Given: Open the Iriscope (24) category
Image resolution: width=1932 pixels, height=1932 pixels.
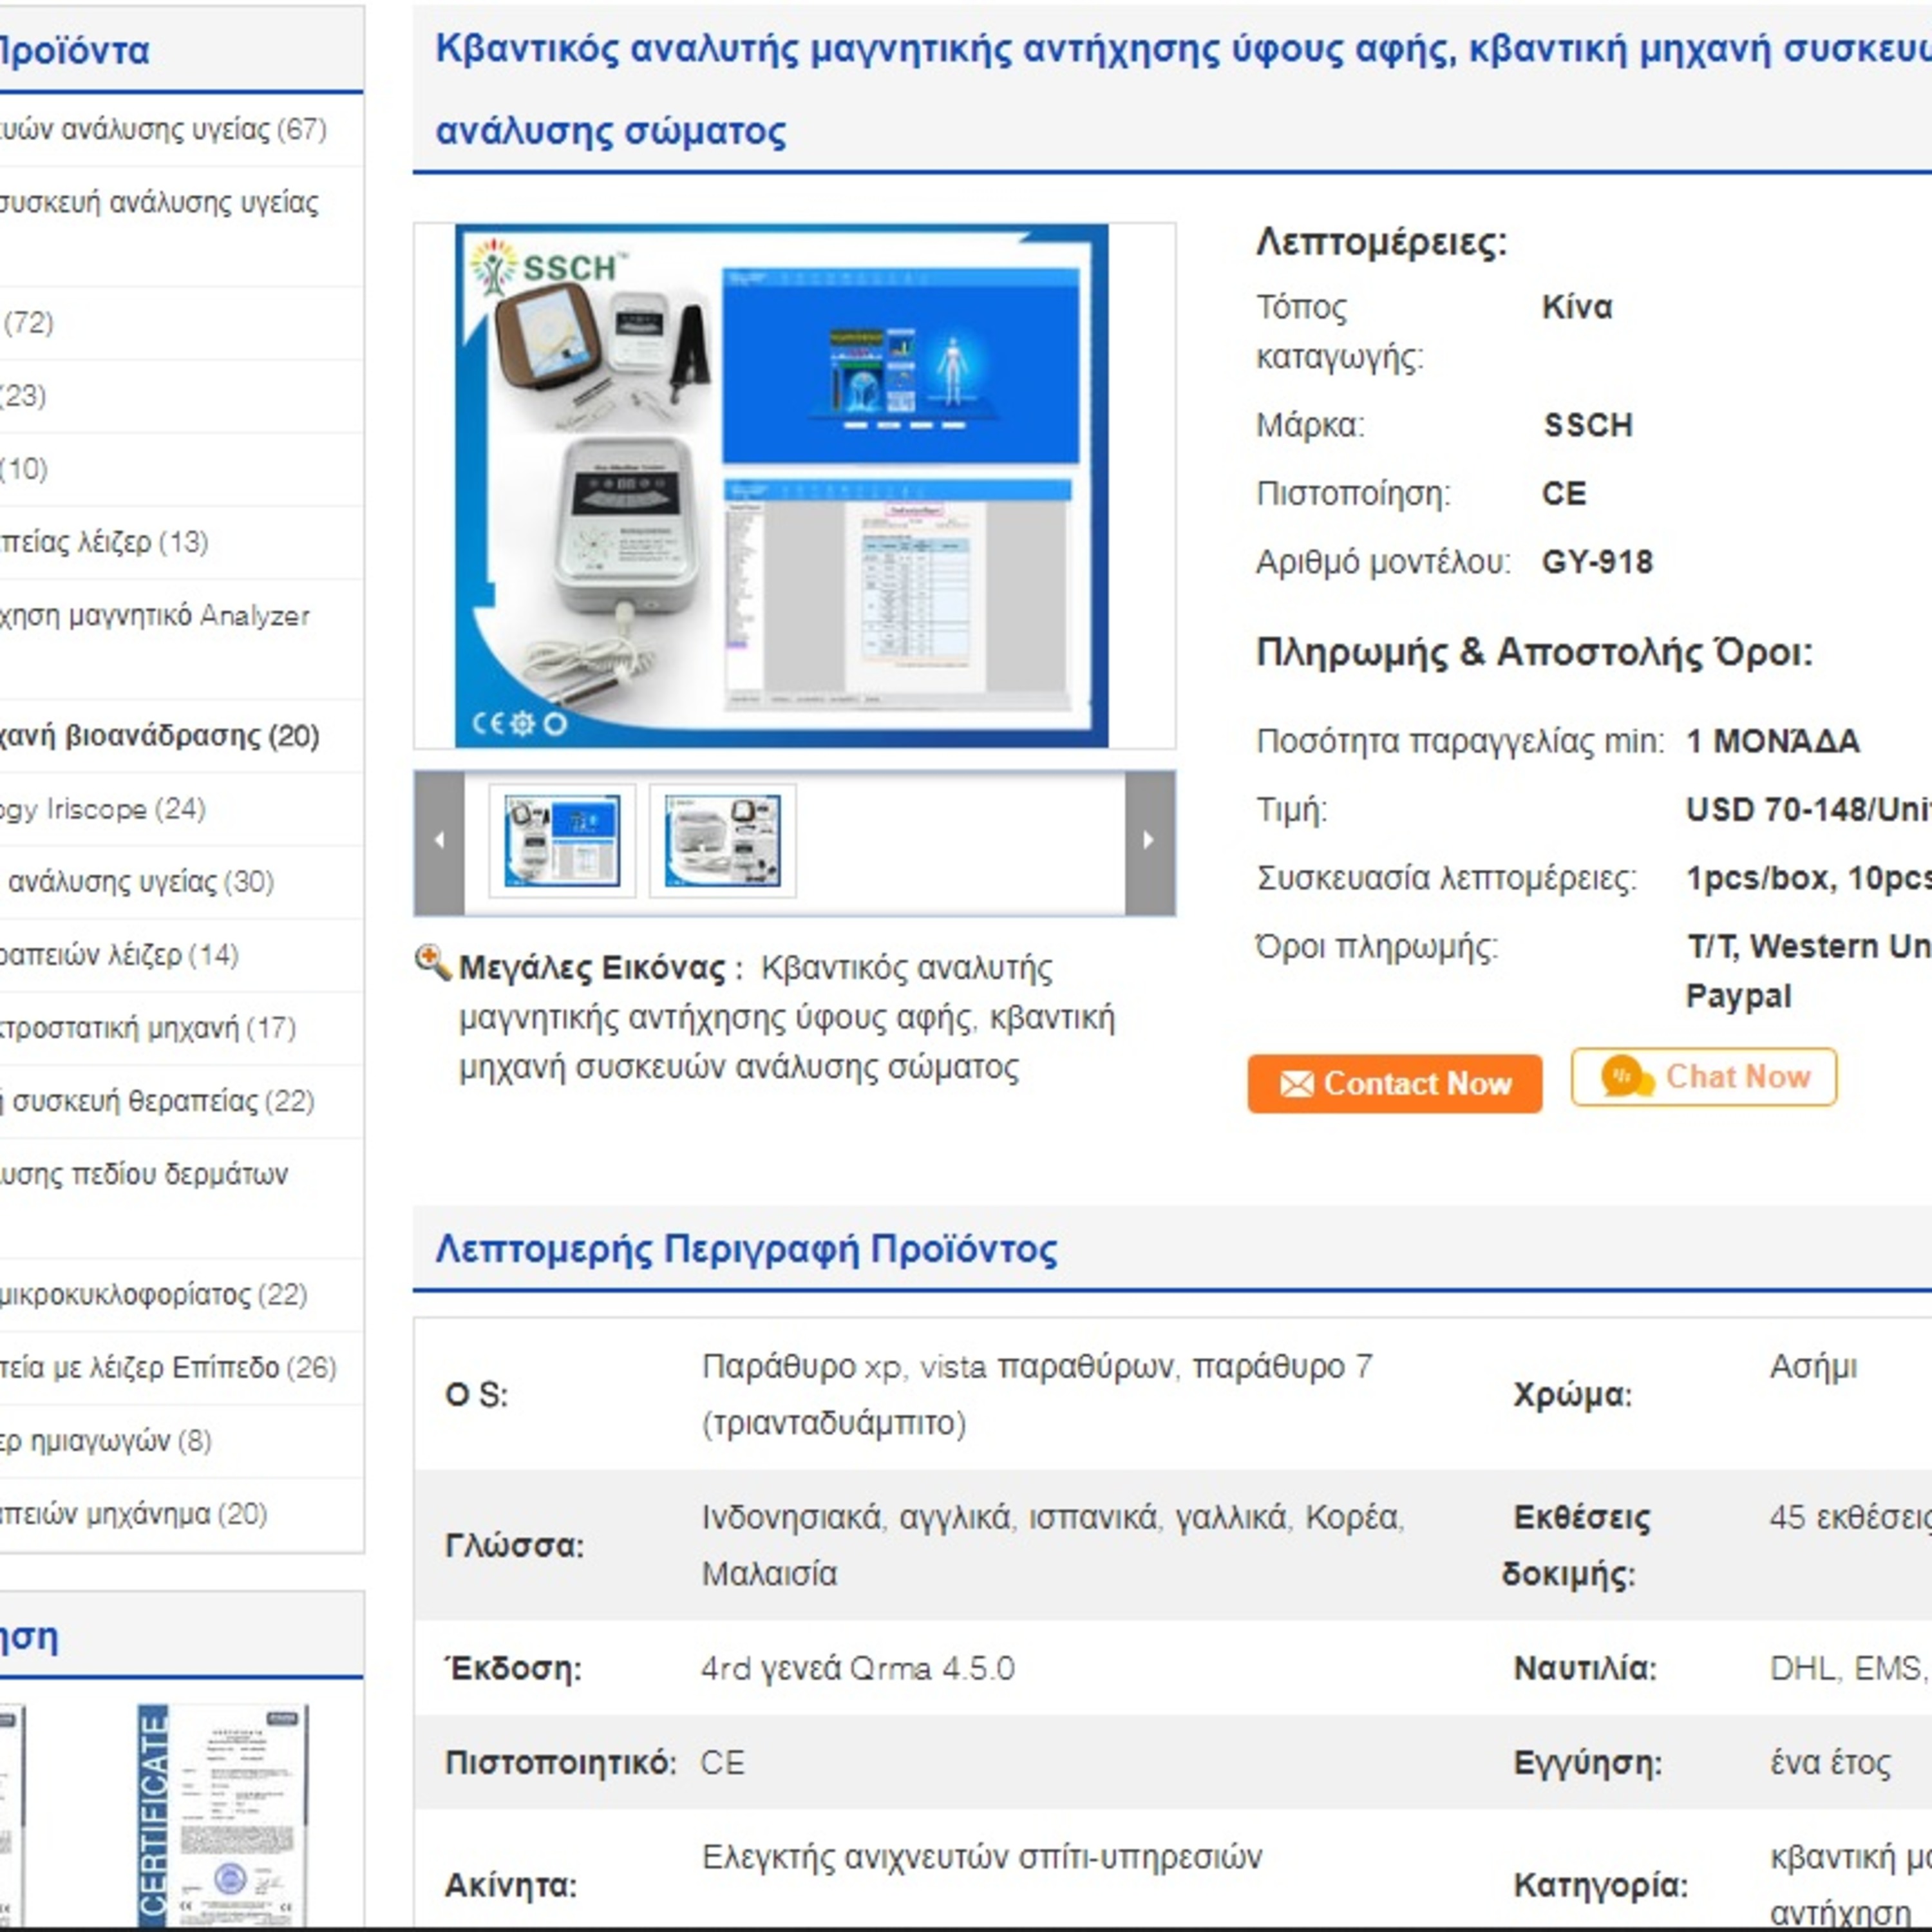Looking at the screenshot, I should (x=100, y=809).
